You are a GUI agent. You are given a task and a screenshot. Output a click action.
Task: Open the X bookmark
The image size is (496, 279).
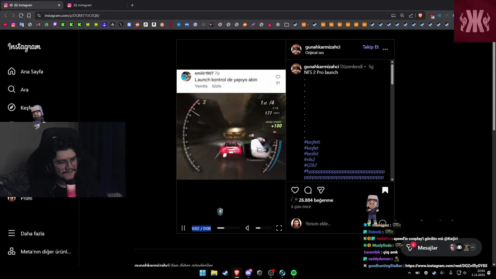[121, 24]
